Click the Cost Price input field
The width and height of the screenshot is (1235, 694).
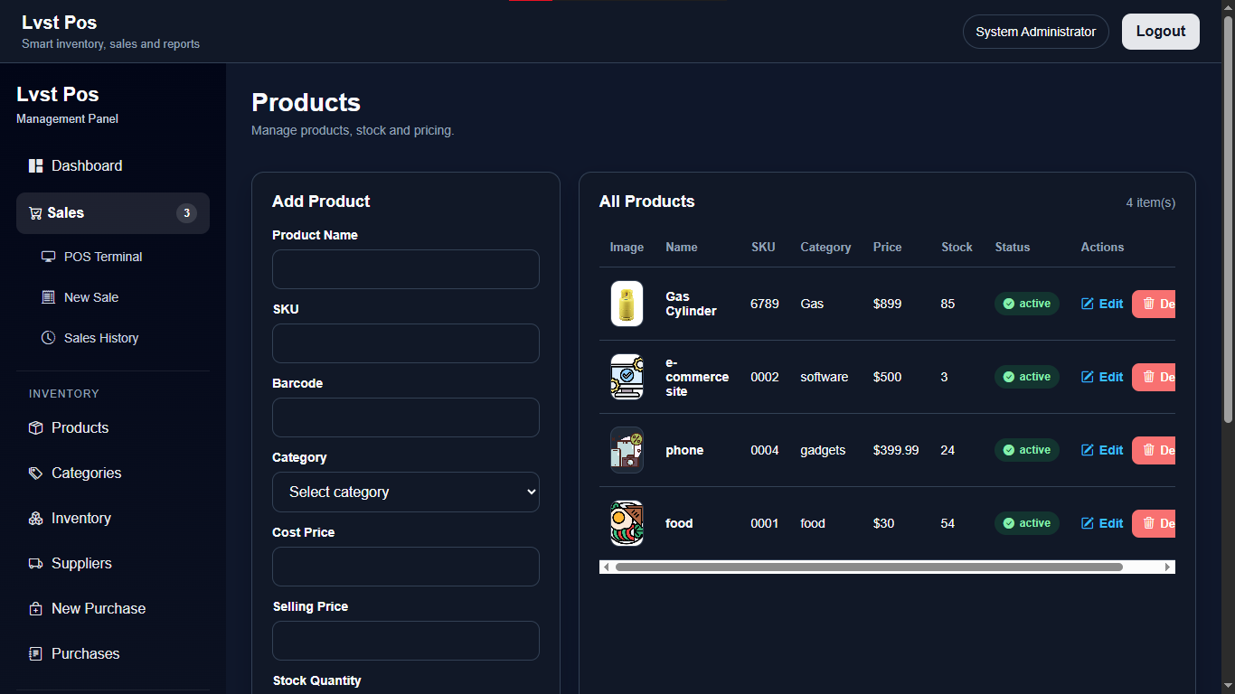coord(406,567)
